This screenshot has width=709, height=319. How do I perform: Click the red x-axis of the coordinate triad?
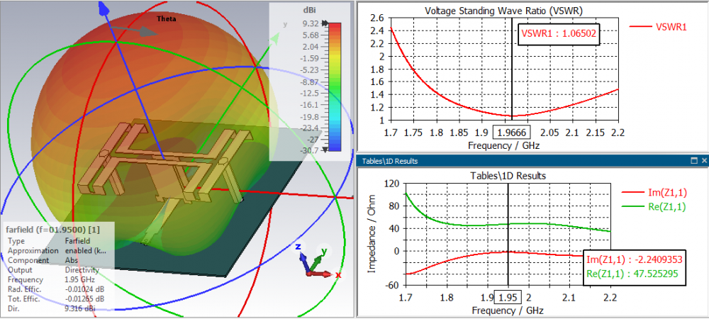pos(323,274)
